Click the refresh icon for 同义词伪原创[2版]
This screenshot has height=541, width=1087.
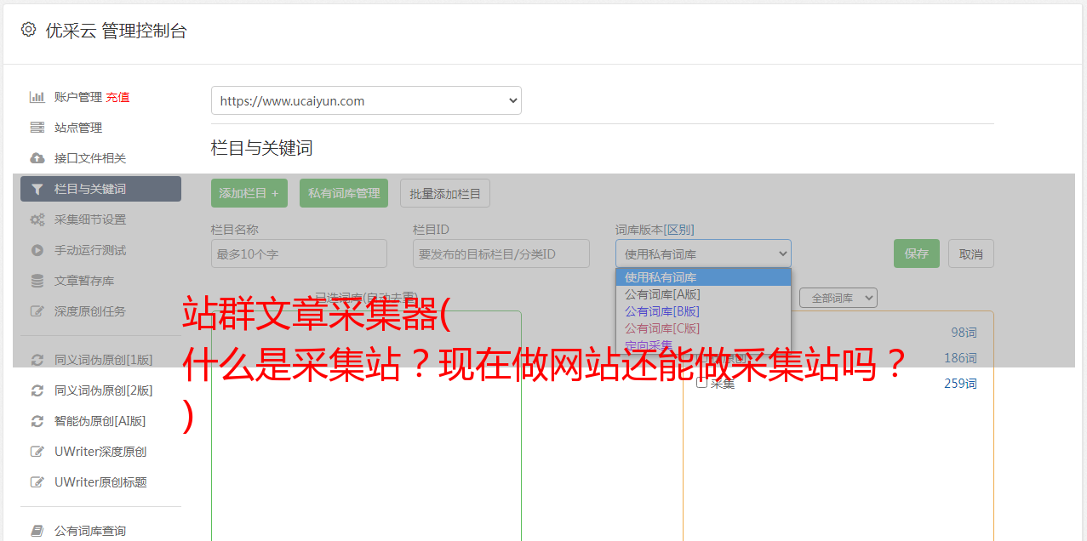(x=37, y=390)
